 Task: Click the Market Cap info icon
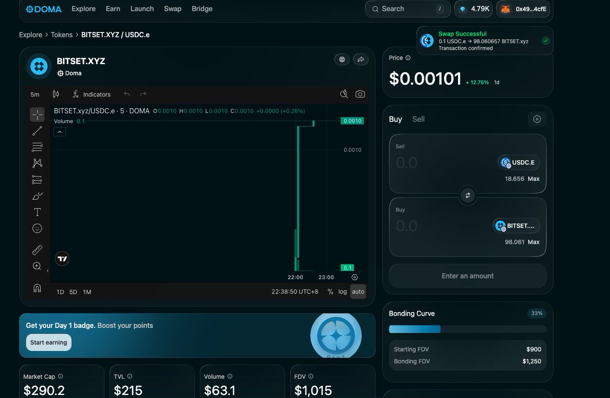click(60, 377)
